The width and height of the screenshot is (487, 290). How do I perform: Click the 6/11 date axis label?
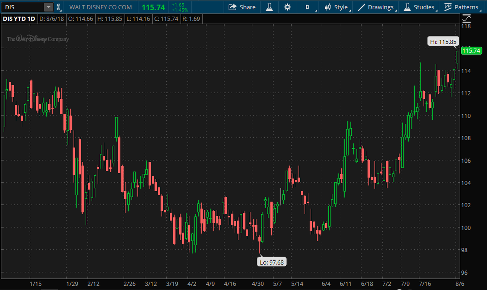click(346, 284)
